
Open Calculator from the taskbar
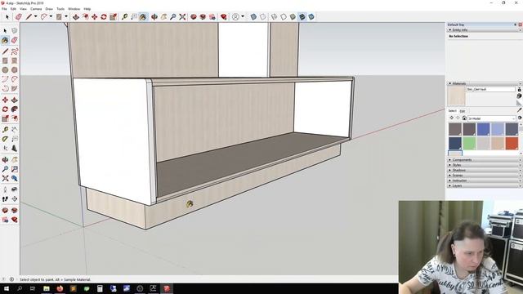[x=100, y=288]
